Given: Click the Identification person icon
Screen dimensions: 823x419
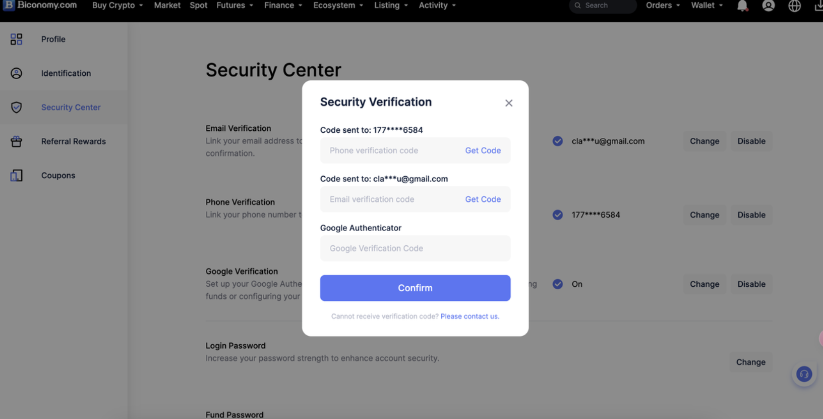Looking at the screenshot, I should pos(16,73).
